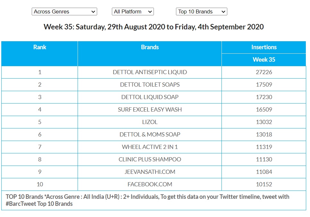Screen dimensions: 310x217
Task: Click SURF EXCEL EASY WASH entry
Action: click(x=150, y=110)
